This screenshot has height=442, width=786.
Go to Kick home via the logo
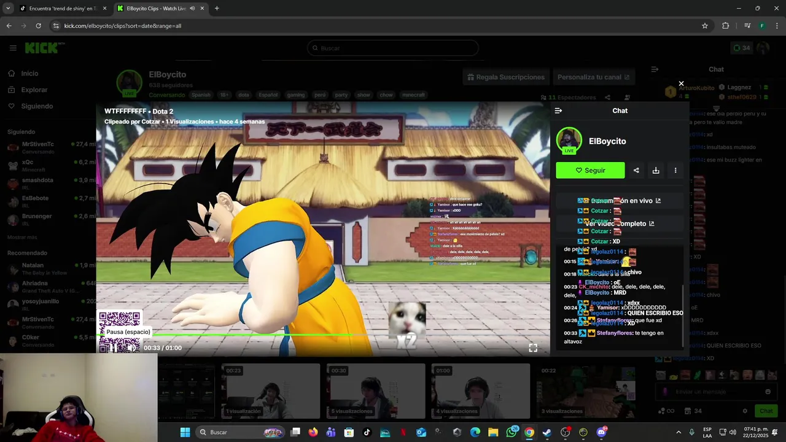click(45, 48)
